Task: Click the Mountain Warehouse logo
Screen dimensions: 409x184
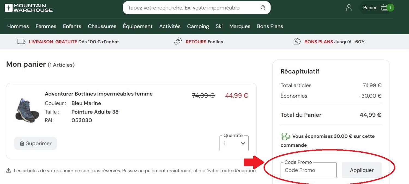Action: tap(28, 8)
